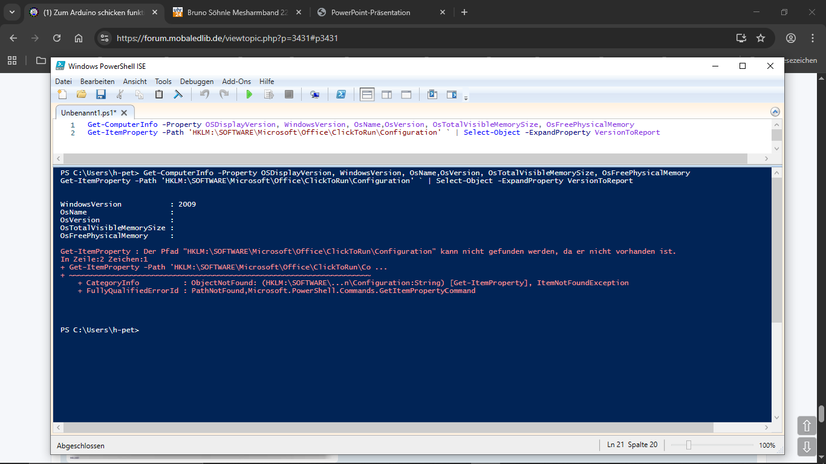Click the Open script folder icon
The height and width of the screenshot is (464, 826).
[x=82, y=94]
